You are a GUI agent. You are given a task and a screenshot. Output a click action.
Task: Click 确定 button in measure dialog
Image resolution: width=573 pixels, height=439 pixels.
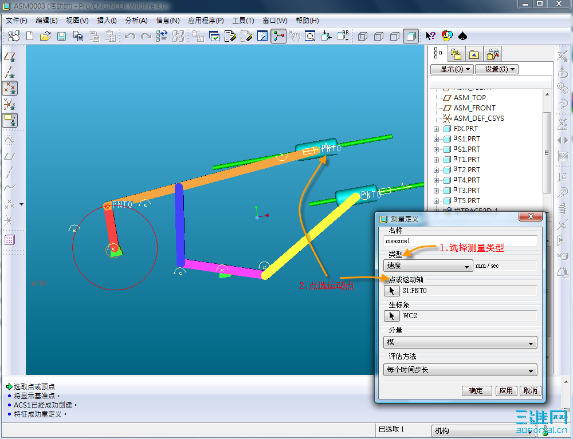[477, 391]
